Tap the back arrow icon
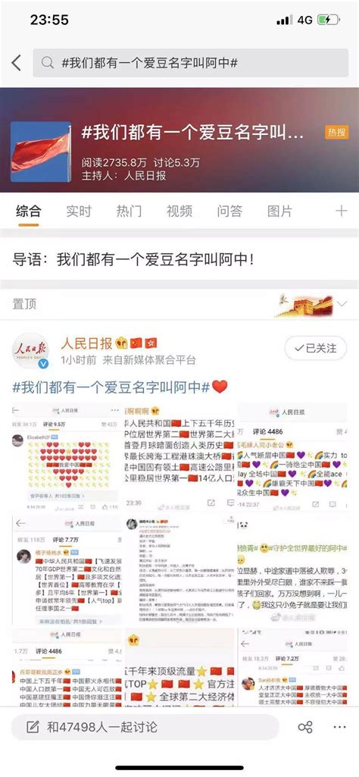Viewport: 359px width, 777px height. click(17, 63)
